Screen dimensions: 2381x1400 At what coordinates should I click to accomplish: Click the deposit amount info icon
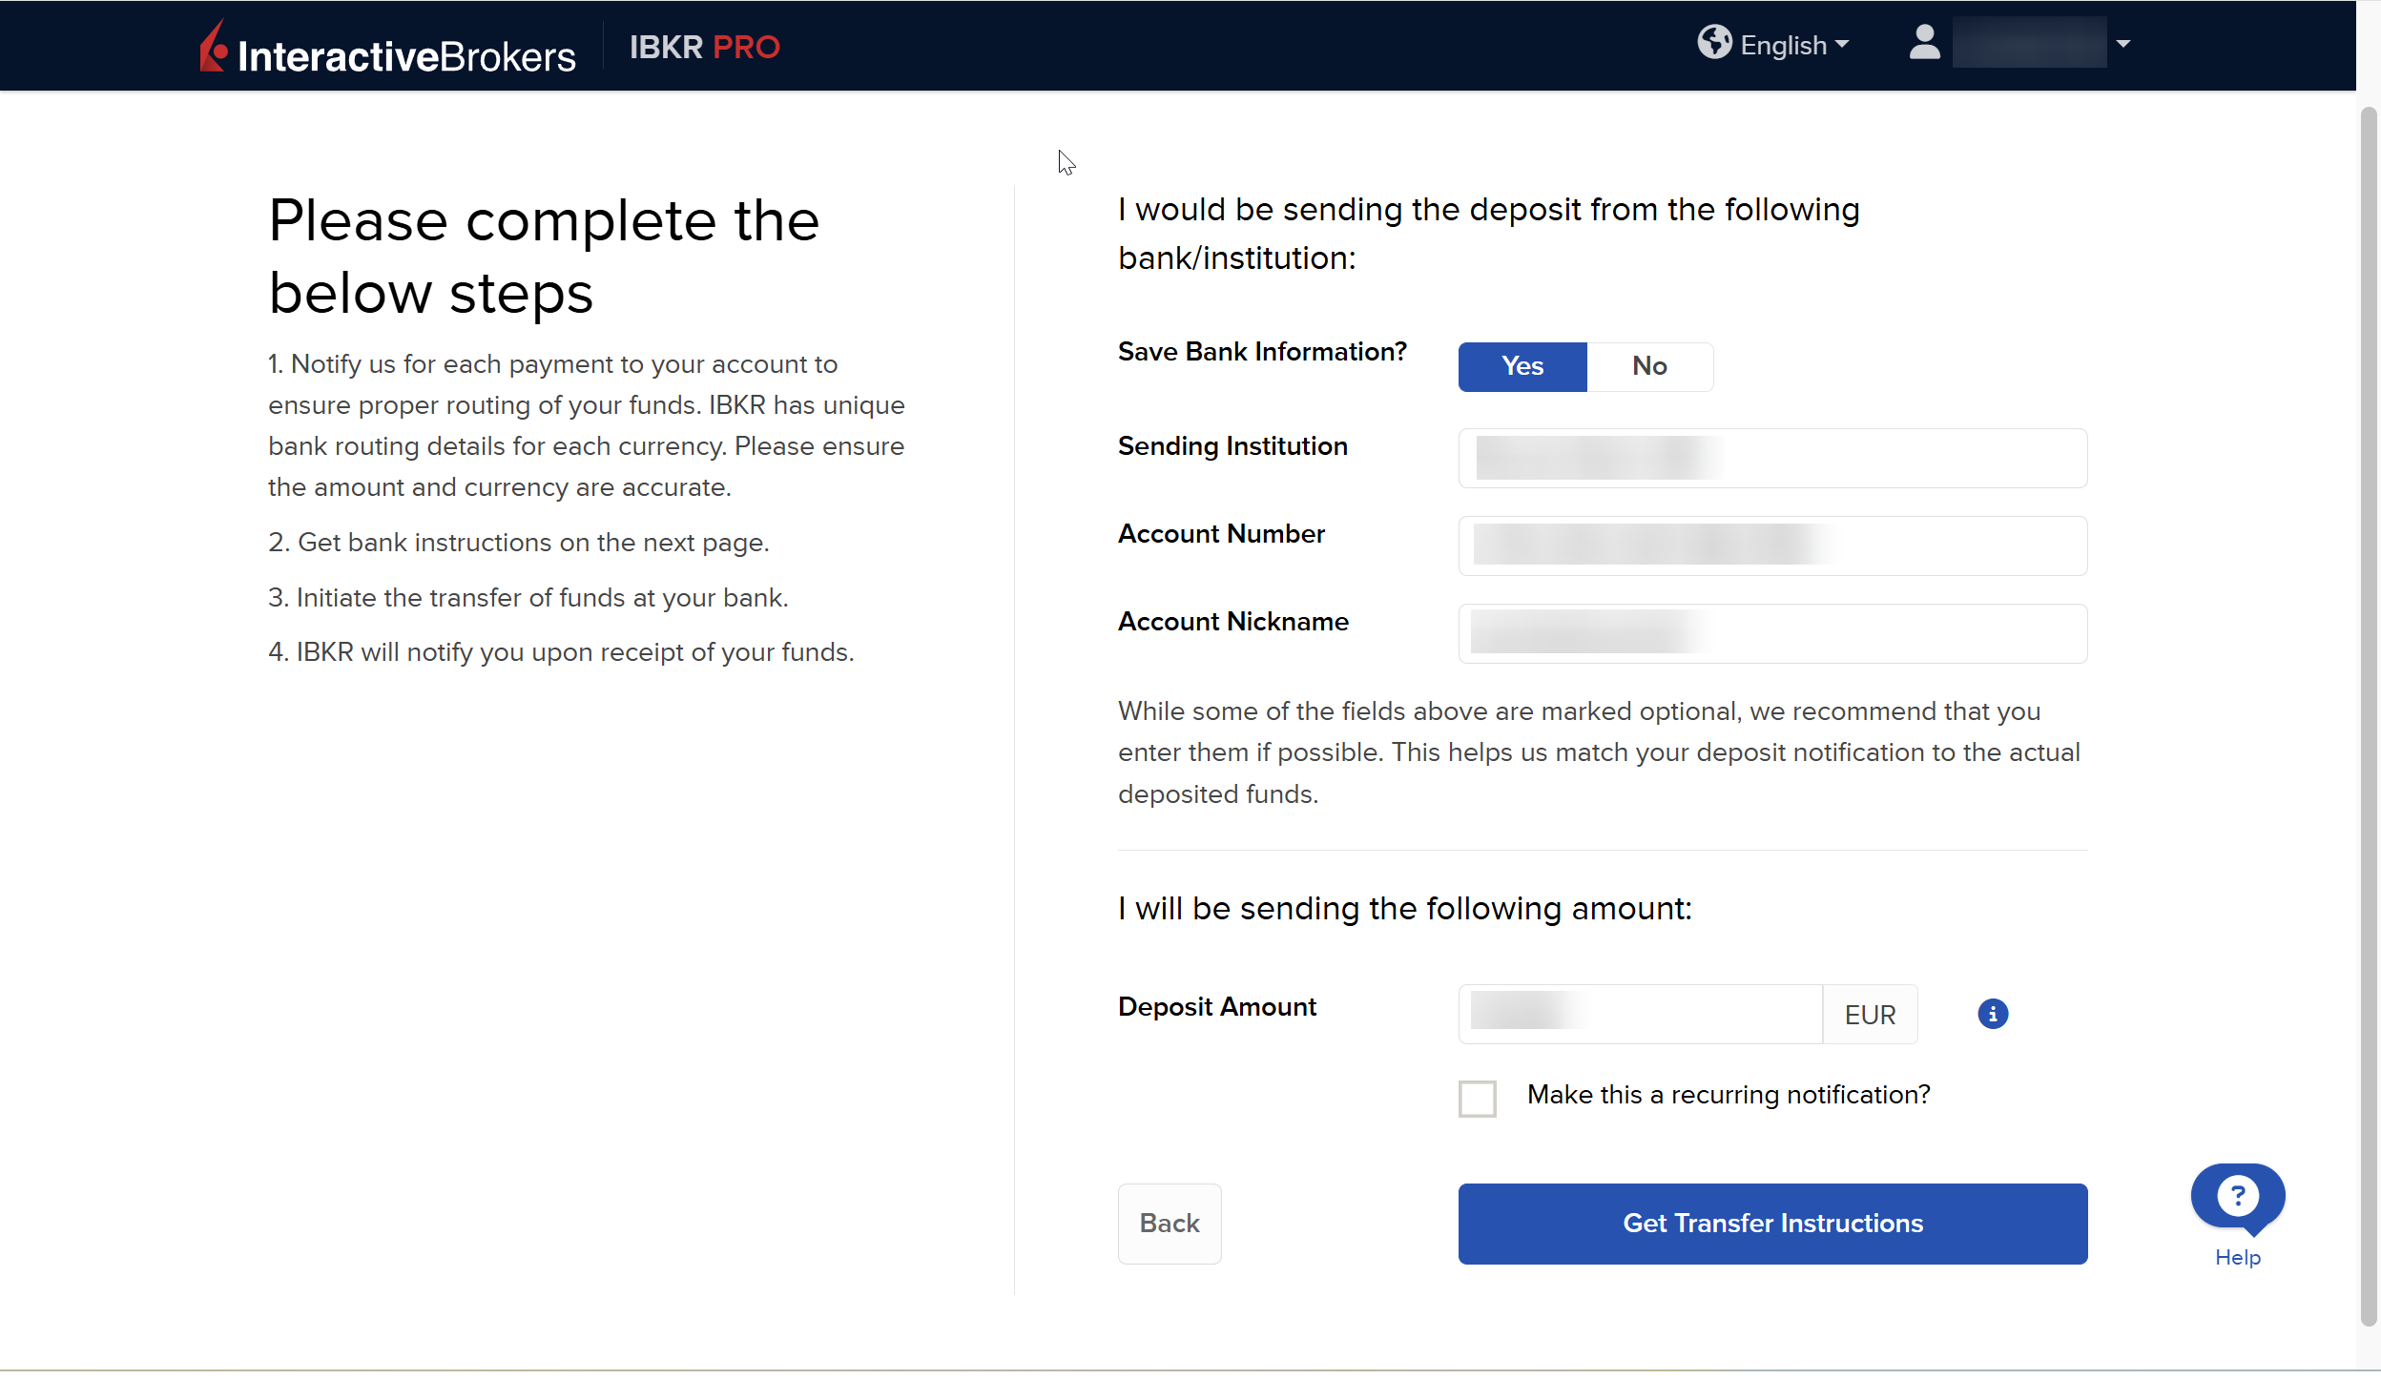[1992, 1013]
